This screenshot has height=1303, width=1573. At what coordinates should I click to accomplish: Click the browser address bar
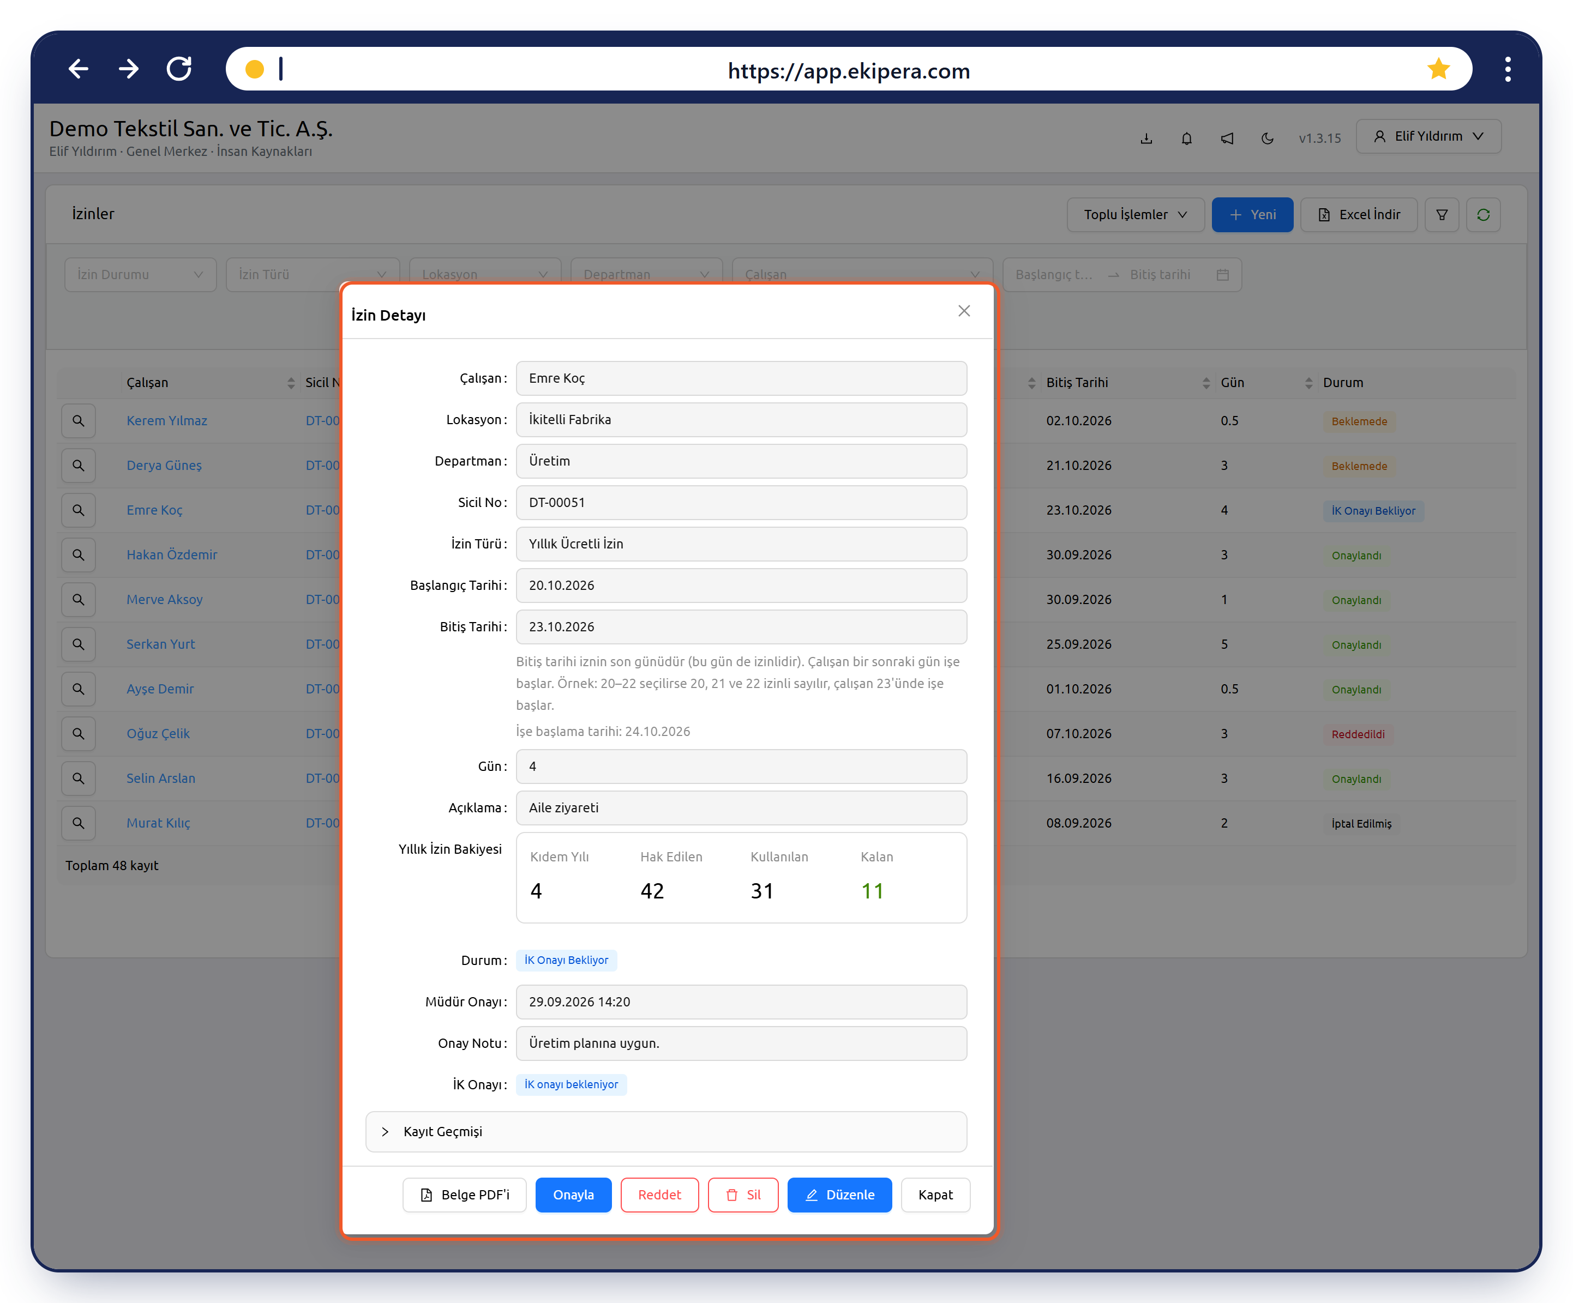(849, 70)
